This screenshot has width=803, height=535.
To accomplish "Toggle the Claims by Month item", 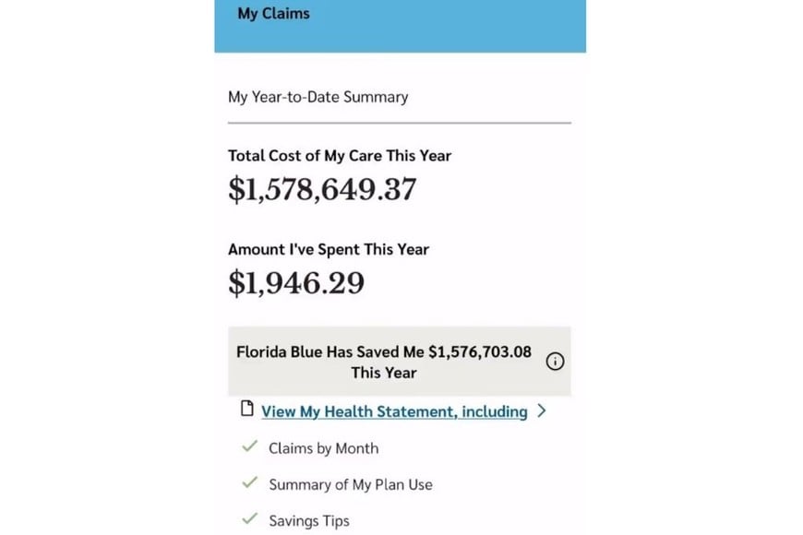I will [323, 447].
